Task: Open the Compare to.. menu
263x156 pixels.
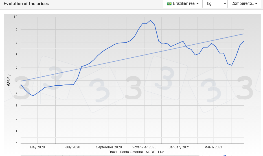Action: click(244, 4)
